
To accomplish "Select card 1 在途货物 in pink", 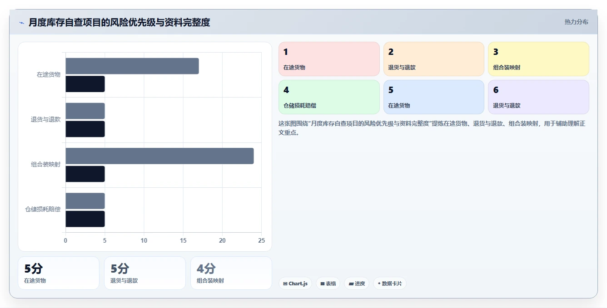I will 329,59.
